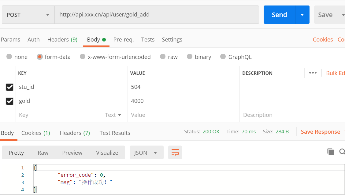Select x-www-form-urlencoded radio option
The height and width of the screenshot is (195, 345).
point(83,57)
